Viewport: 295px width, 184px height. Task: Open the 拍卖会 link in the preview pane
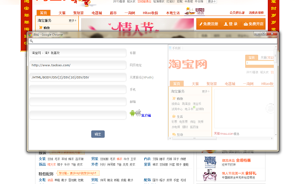pos(176,103)
